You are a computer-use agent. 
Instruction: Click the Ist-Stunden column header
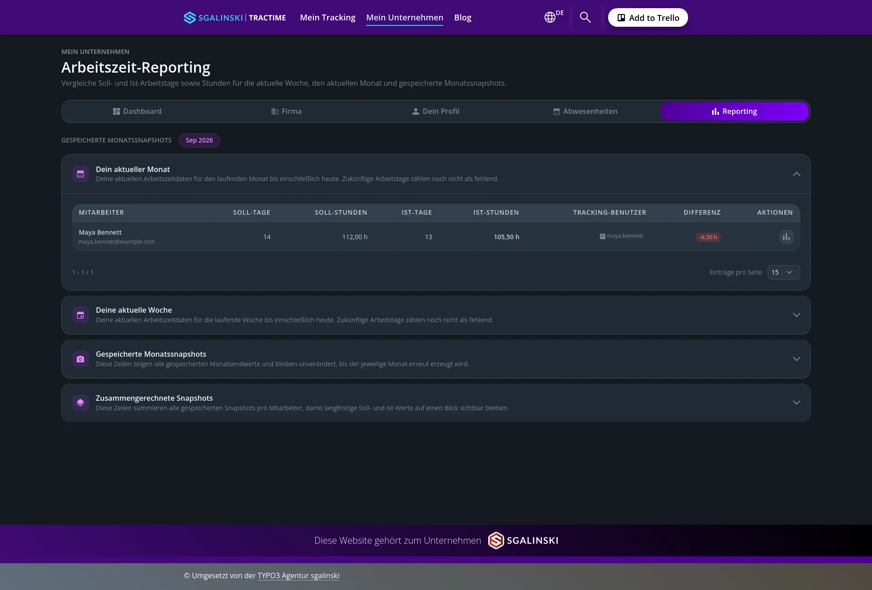(x=496, y=212)
